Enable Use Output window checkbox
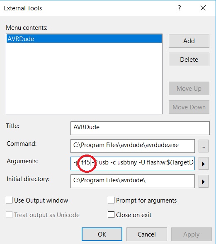This screenshot has height=244, width=216. [9, 200]
